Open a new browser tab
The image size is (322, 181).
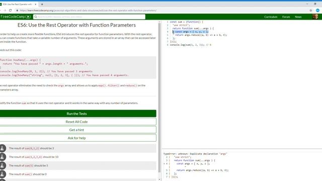(42, 4)
